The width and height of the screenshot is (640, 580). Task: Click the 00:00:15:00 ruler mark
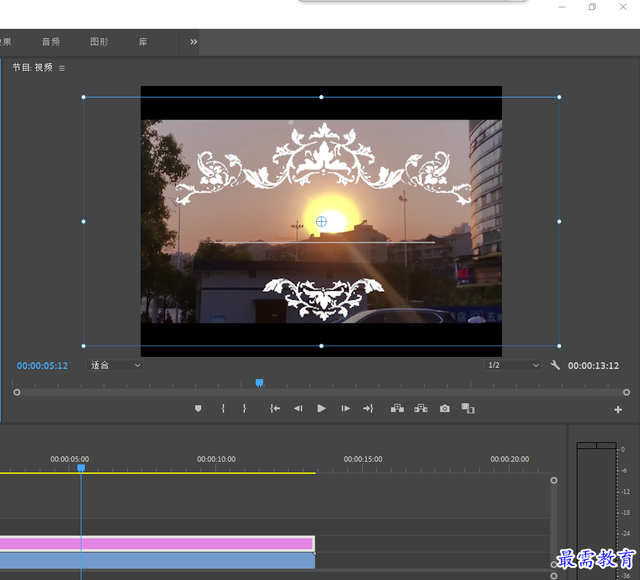click(x=363, y=459)
